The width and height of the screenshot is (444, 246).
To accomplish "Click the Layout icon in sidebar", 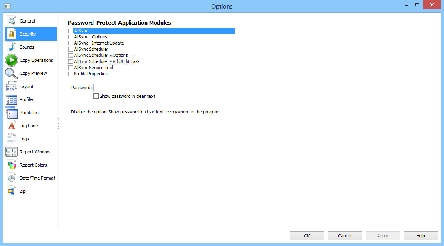I will pos(11,86).
